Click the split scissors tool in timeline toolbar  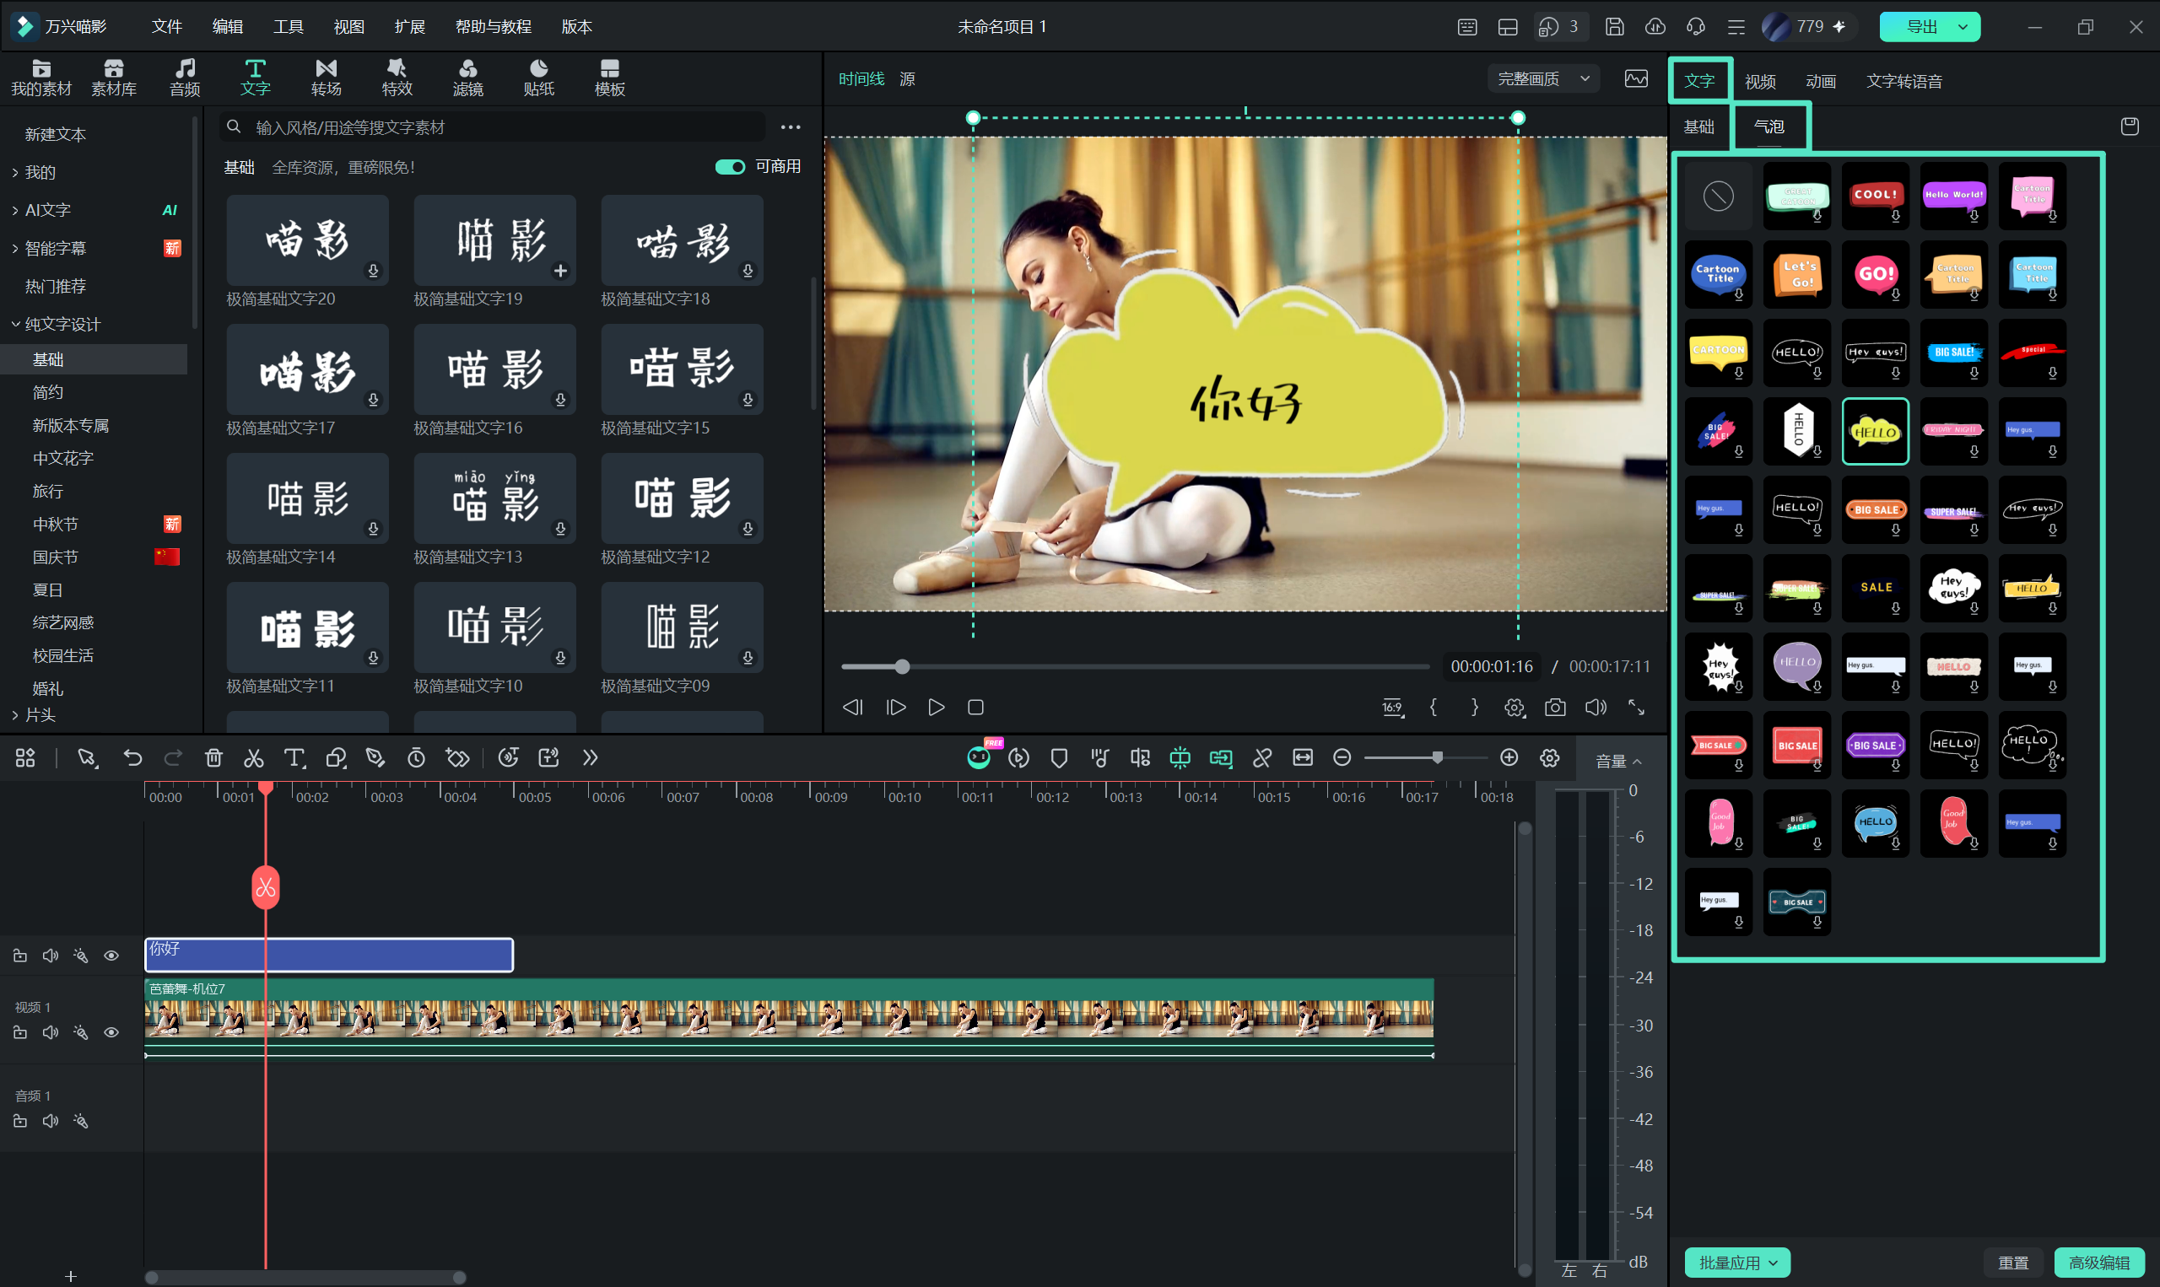(x=253, y=758)
